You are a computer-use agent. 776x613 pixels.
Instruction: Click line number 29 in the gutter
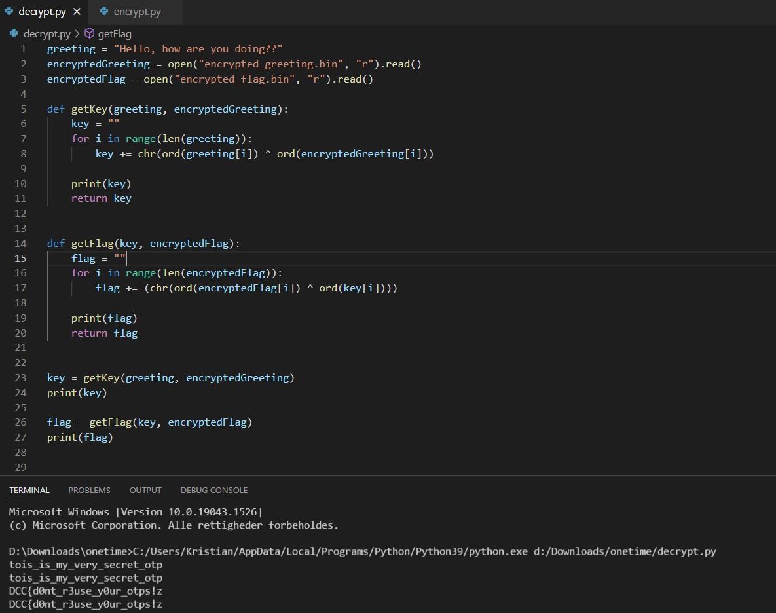tap(20, 467)
